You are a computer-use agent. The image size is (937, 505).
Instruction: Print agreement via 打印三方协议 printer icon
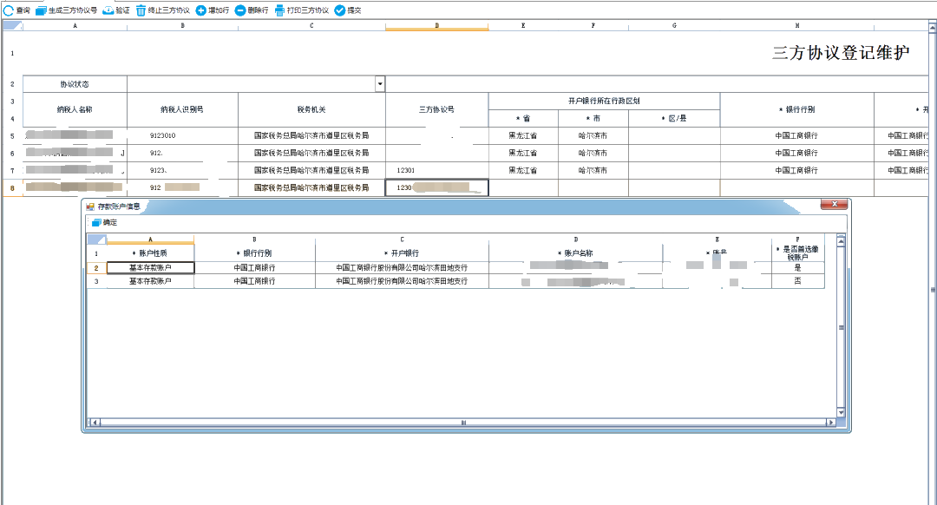(279, 10)
